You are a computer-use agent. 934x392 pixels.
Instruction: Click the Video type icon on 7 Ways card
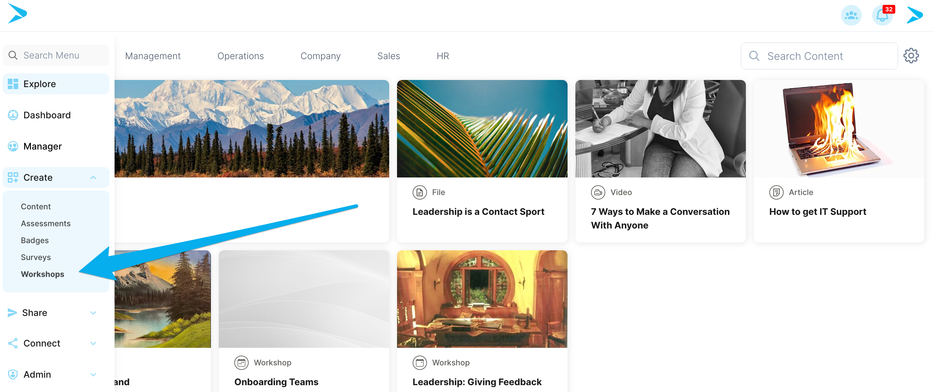[598, 192]
